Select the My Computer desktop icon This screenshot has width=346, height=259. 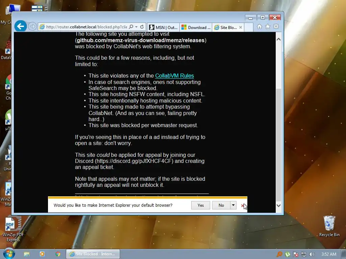coord(7,14)
